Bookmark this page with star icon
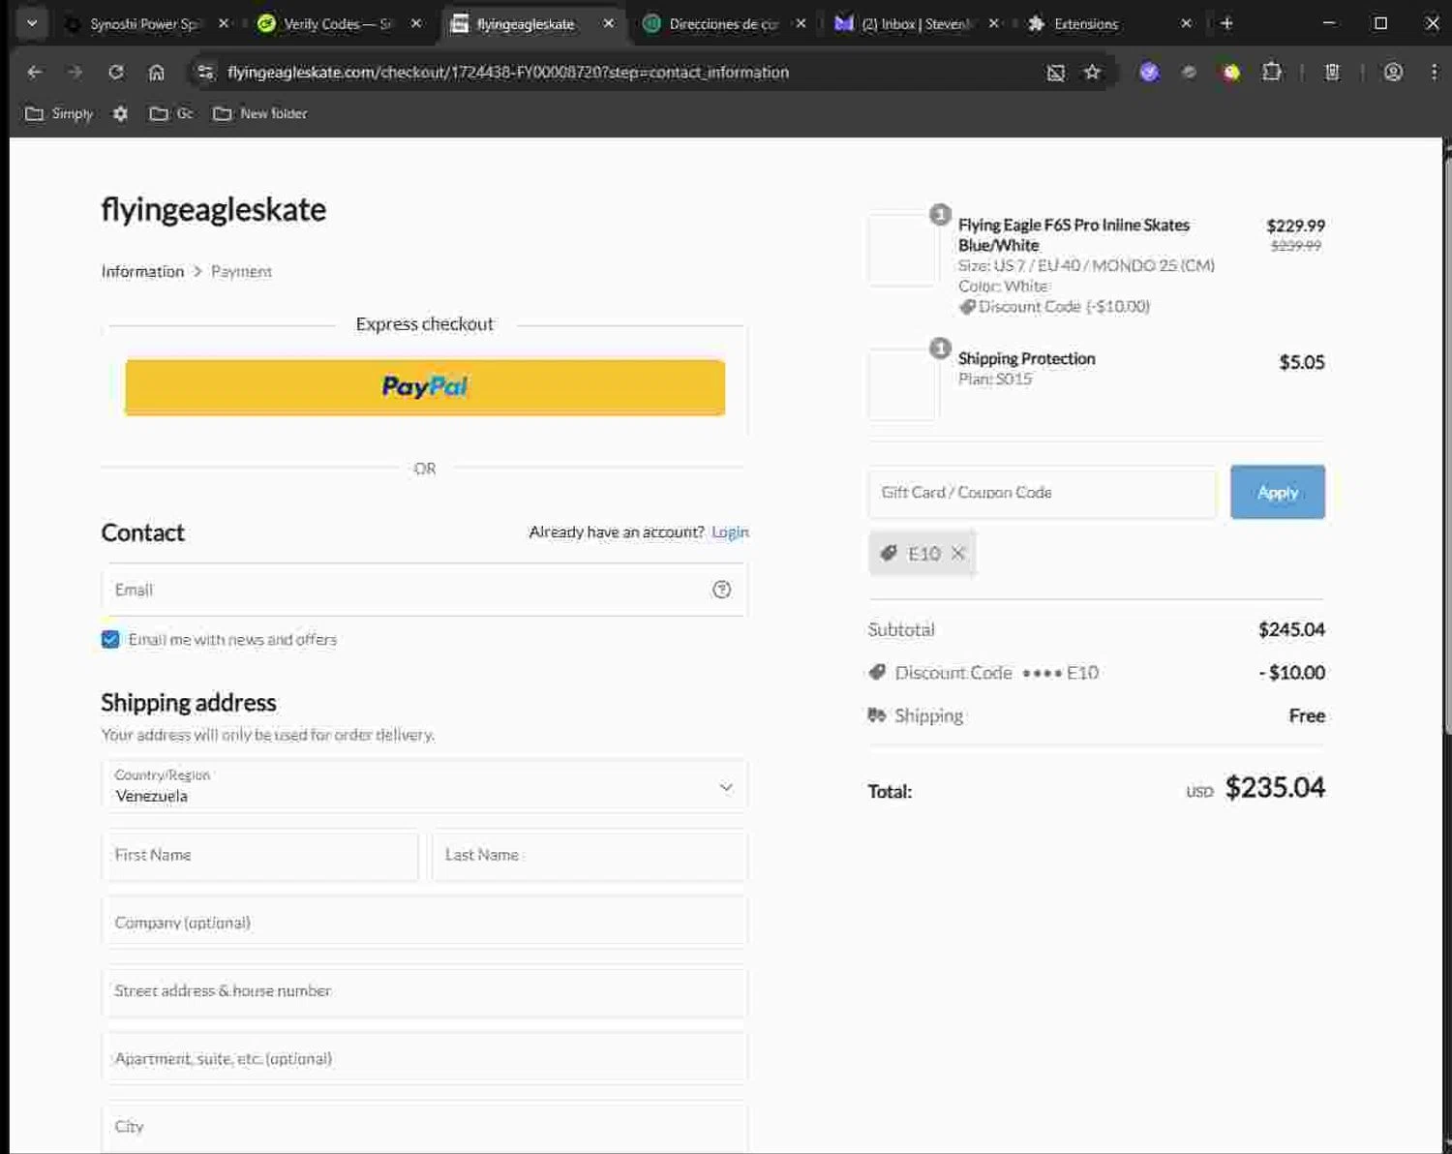This screenshot has width=1452, height=1154. click(x=1092, y=72)
